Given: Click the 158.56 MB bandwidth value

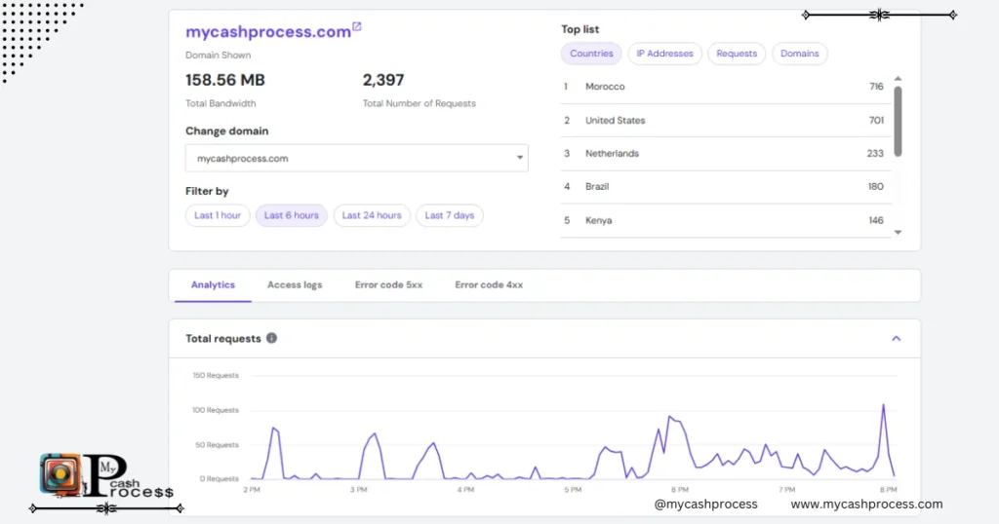Looking at the screenshot, I should 225,80.
